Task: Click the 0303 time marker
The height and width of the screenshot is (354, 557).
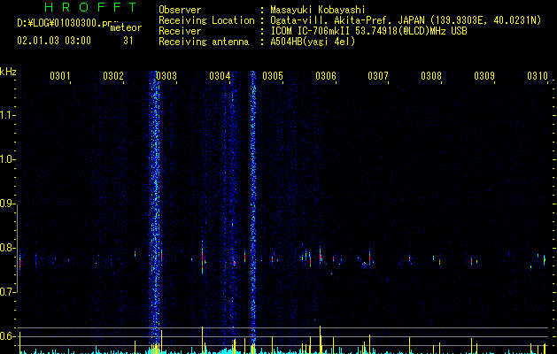Action: (x=166, y=75)
